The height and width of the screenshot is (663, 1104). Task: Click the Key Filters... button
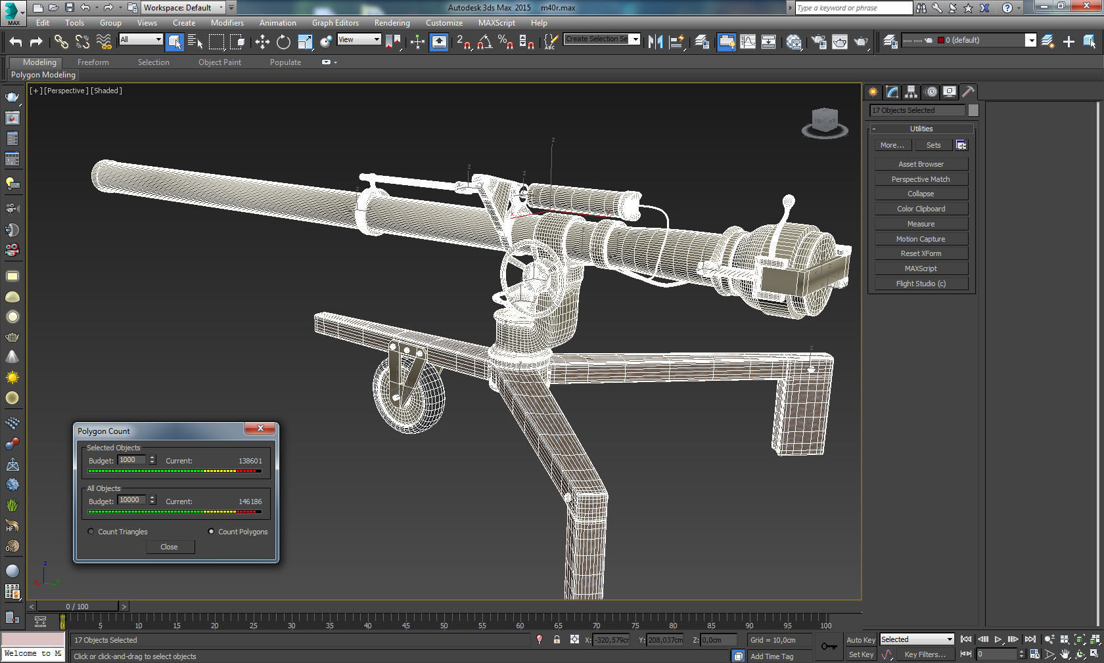(x=925, y=654)
